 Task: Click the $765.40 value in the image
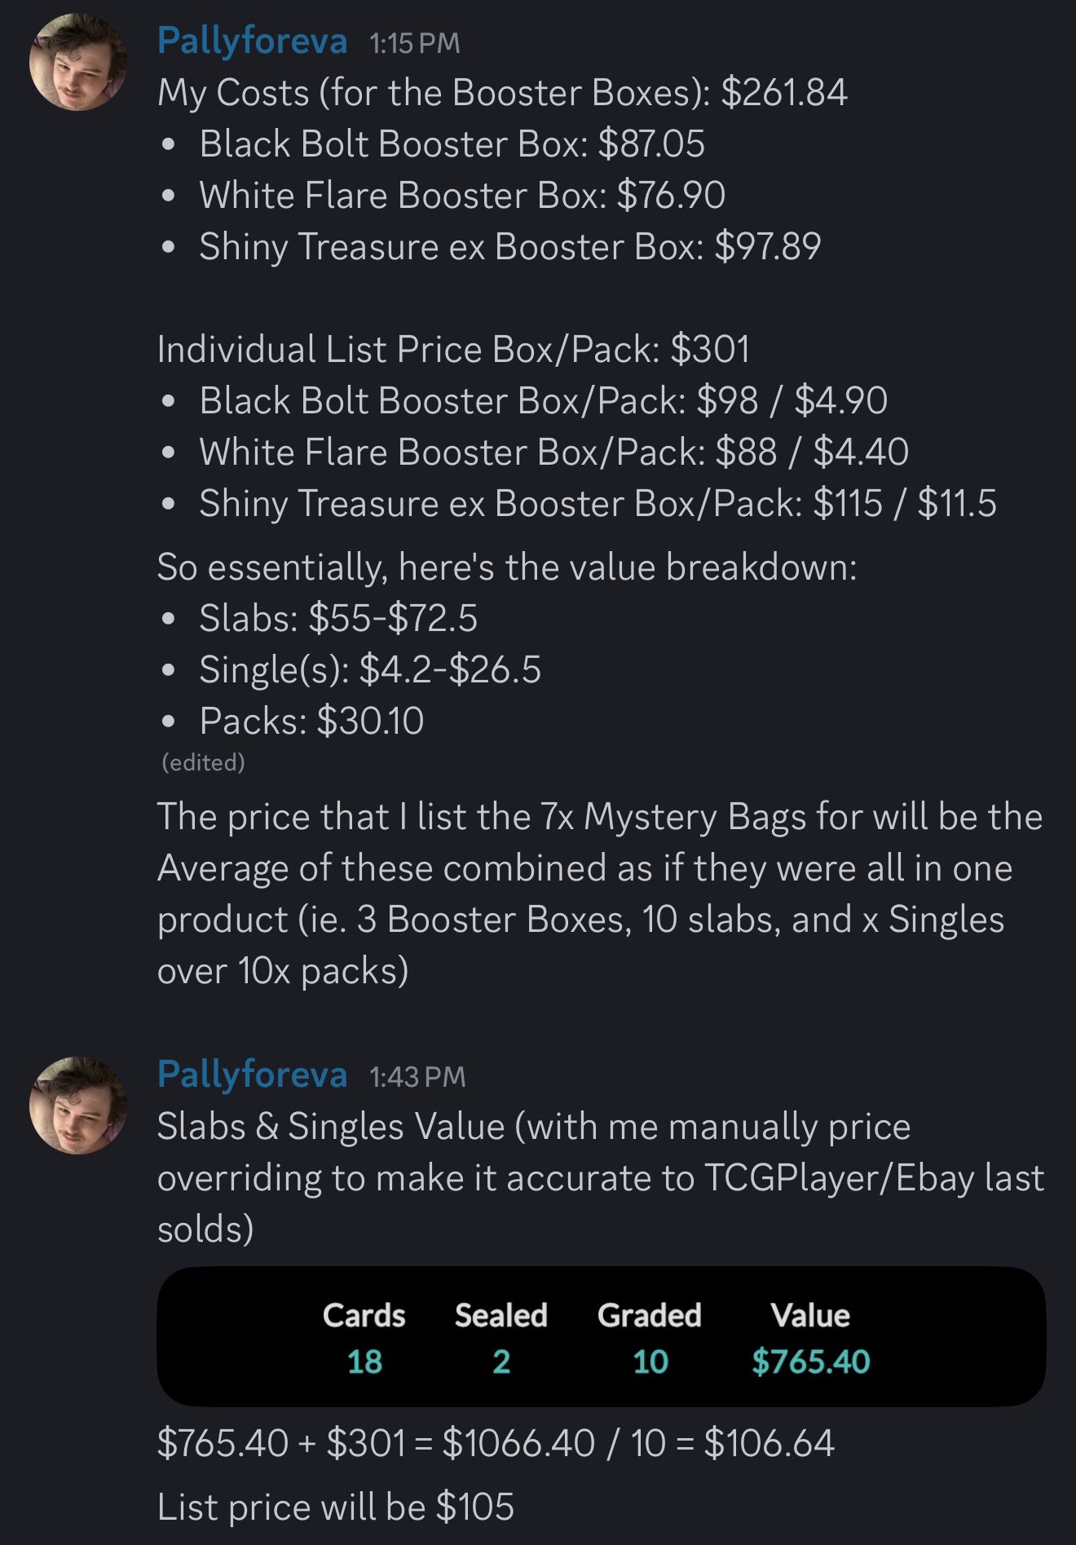pyautogui.click(x=810, y=1362)
